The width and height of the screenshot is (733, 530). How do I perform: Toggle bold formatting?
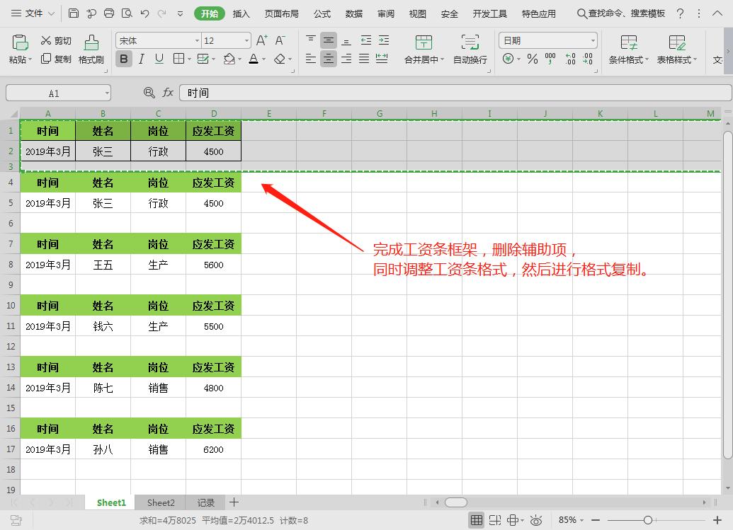pyautogui.click(x=123, y=59)
